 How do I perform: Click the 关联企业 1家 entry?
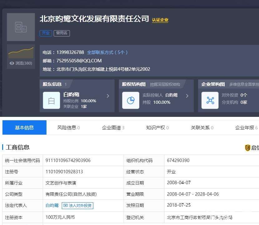(x=75, y=107)
